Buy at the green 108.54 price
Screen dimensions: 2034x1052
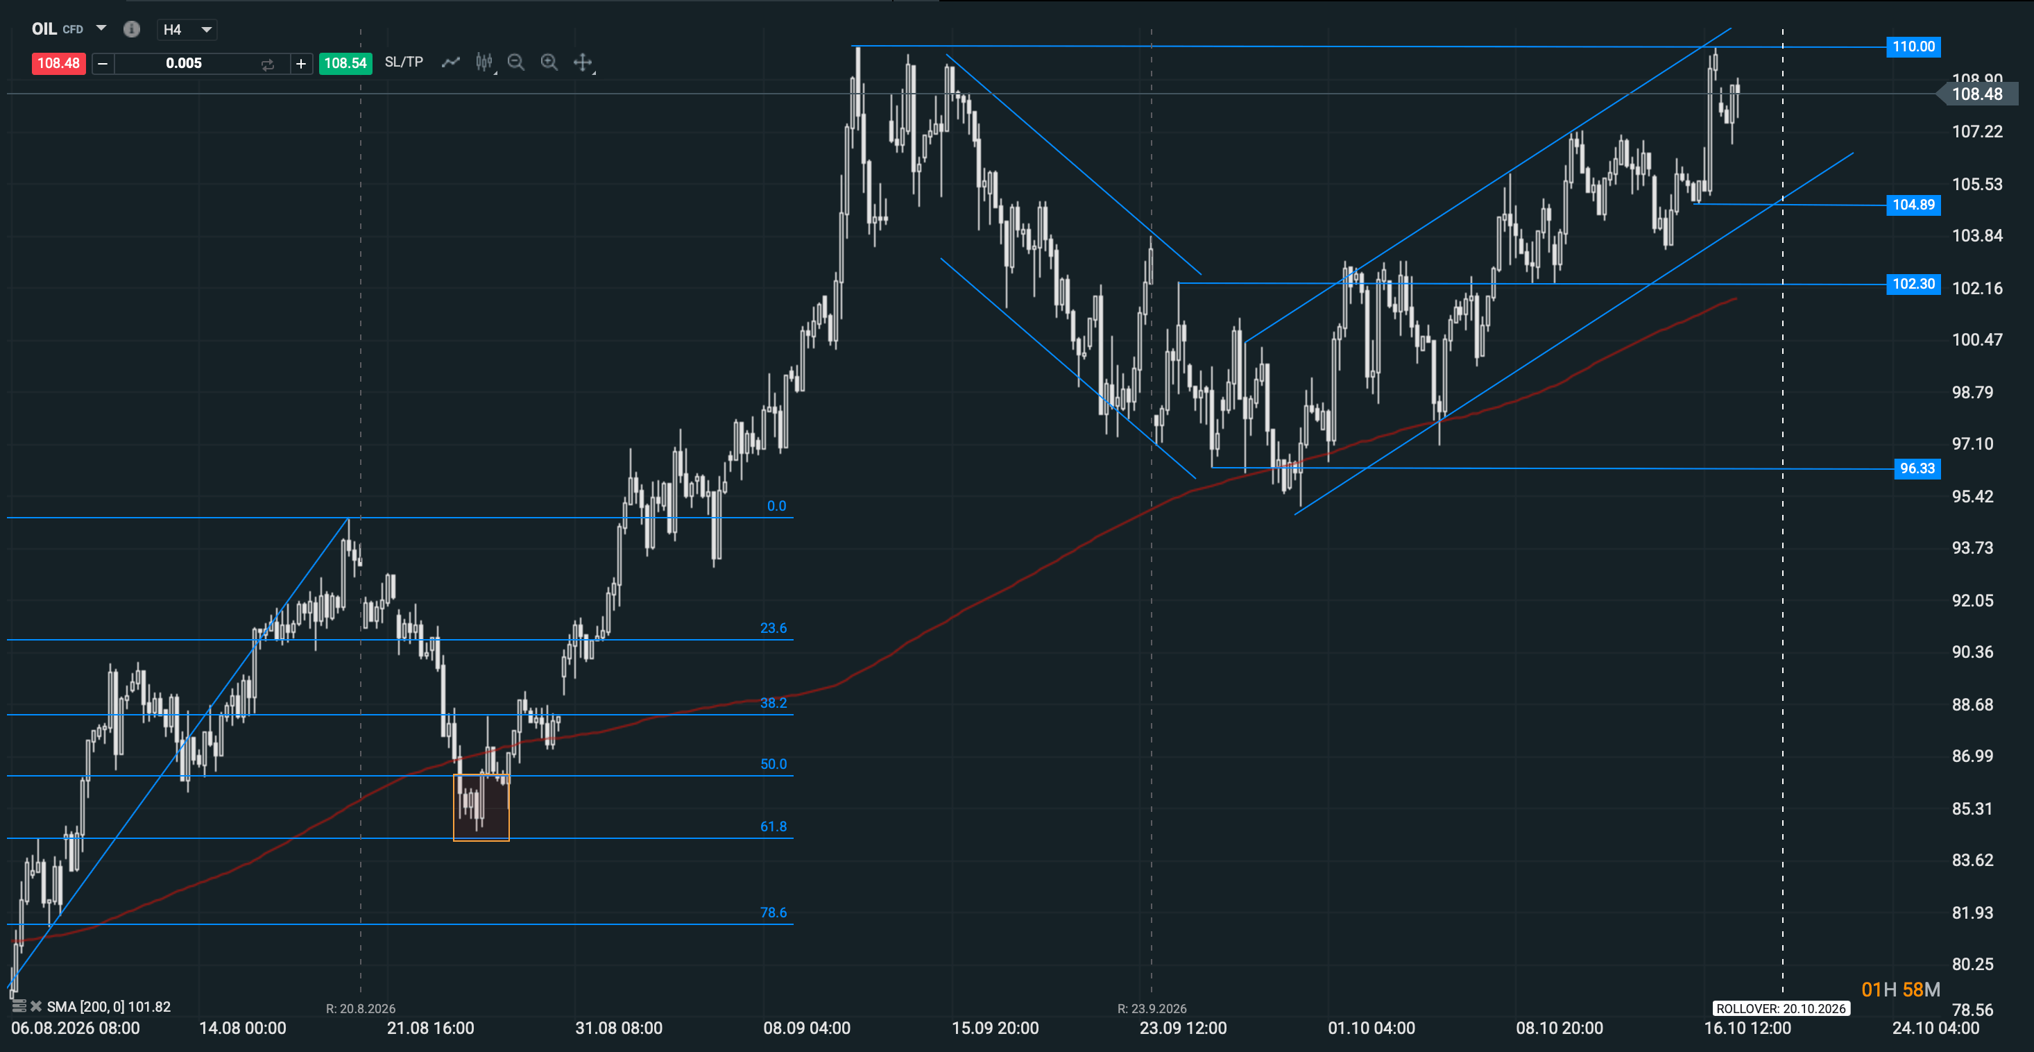tap(346, 63)
